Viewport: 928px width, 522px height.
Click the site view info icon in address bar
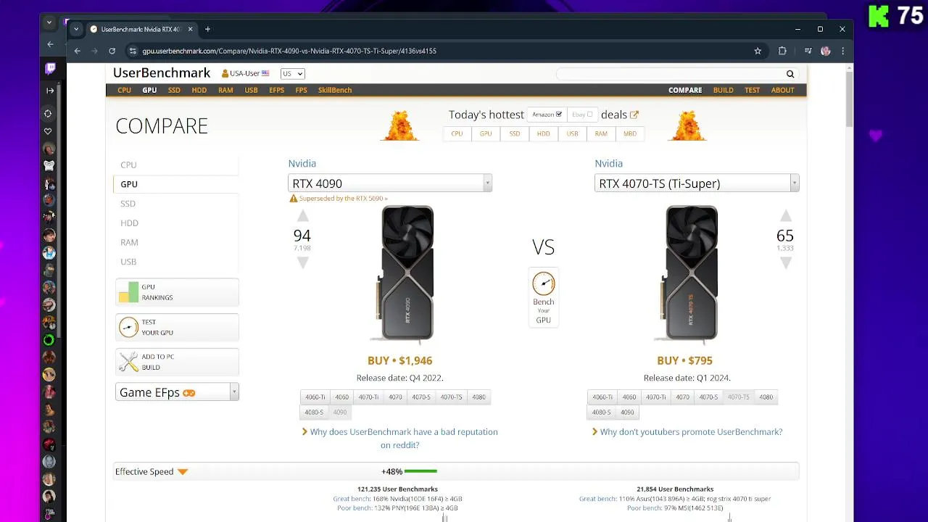click(133, 51)
